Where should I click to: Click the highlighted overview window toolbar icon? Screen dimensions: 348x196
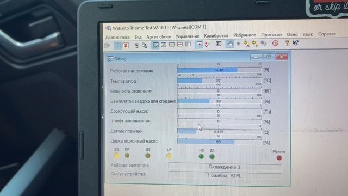click(x=156, y=45)
